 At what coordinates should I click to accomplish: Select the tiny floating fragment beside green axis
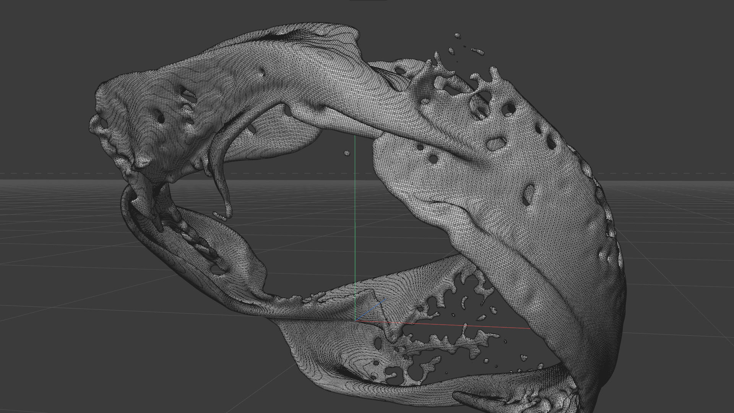tap(347, 153)
